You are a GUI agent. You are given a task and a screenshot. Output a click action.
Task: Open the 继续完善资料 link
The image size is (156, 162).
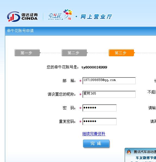click(94, 134)
